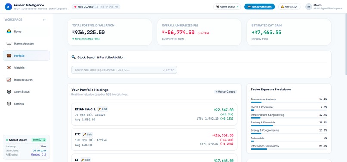Select Portfolio menu item
This screenshot has width=347, height=162.
click(x=26, y=56)
